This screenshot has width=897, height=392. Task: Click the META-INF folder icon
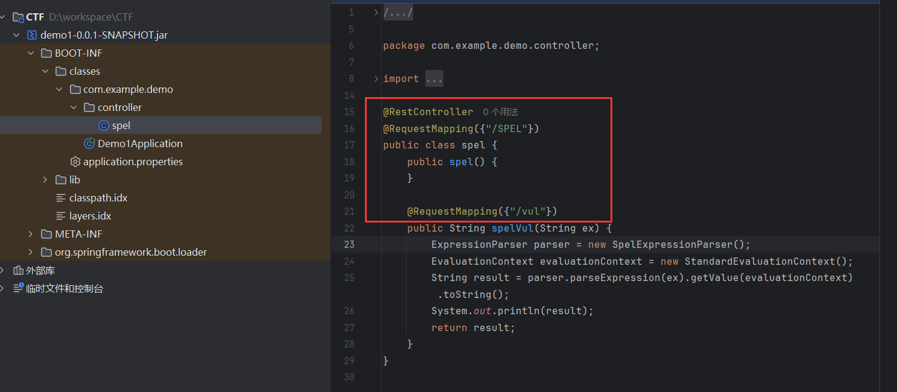tap(46, 234)
